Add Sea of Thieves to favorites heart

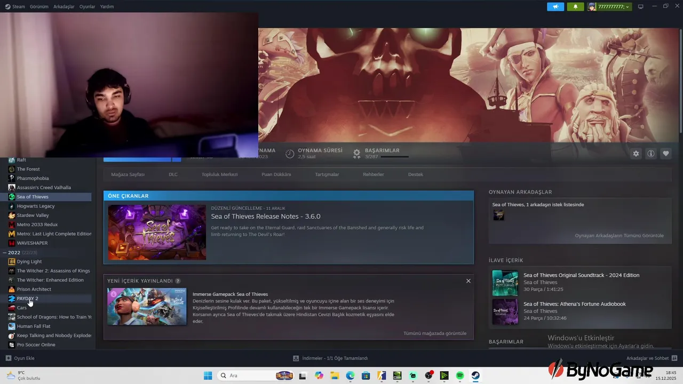(x=666, y=154)
